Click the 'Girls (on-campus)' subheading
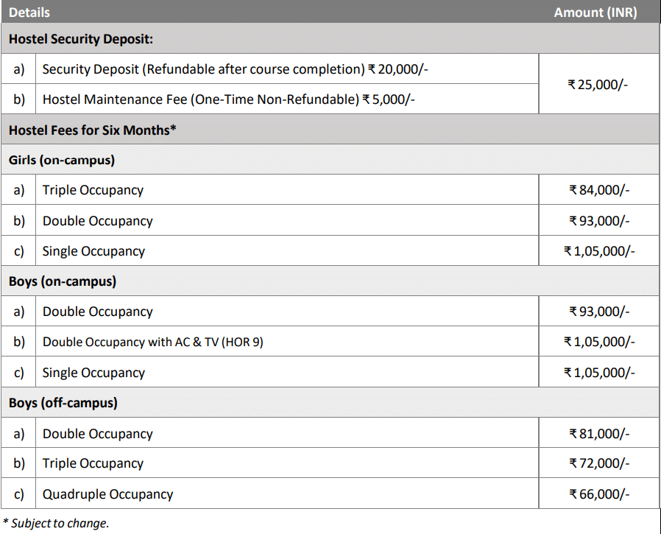 (x=62, y=161)
